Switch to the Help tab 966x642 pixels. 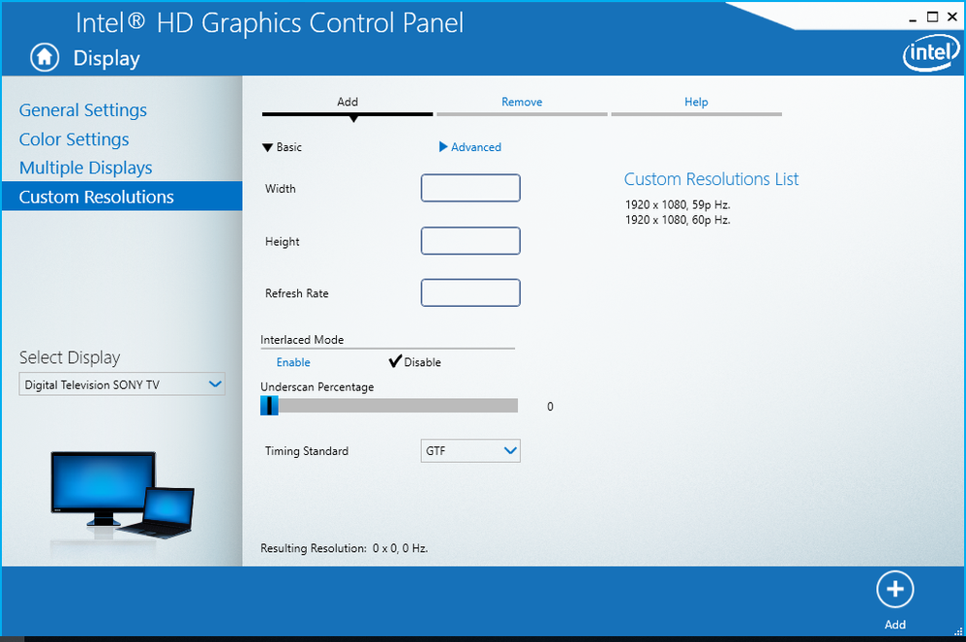[696, 104]
